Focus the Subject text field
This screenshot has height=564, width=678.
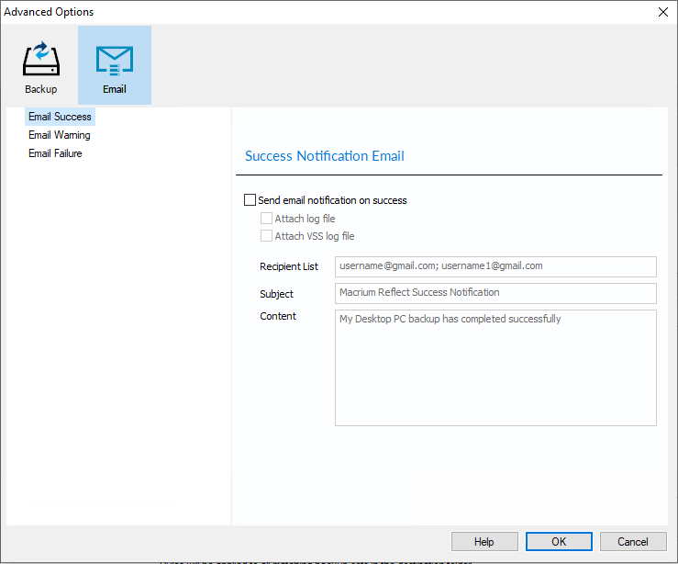(x=495, y=293)
